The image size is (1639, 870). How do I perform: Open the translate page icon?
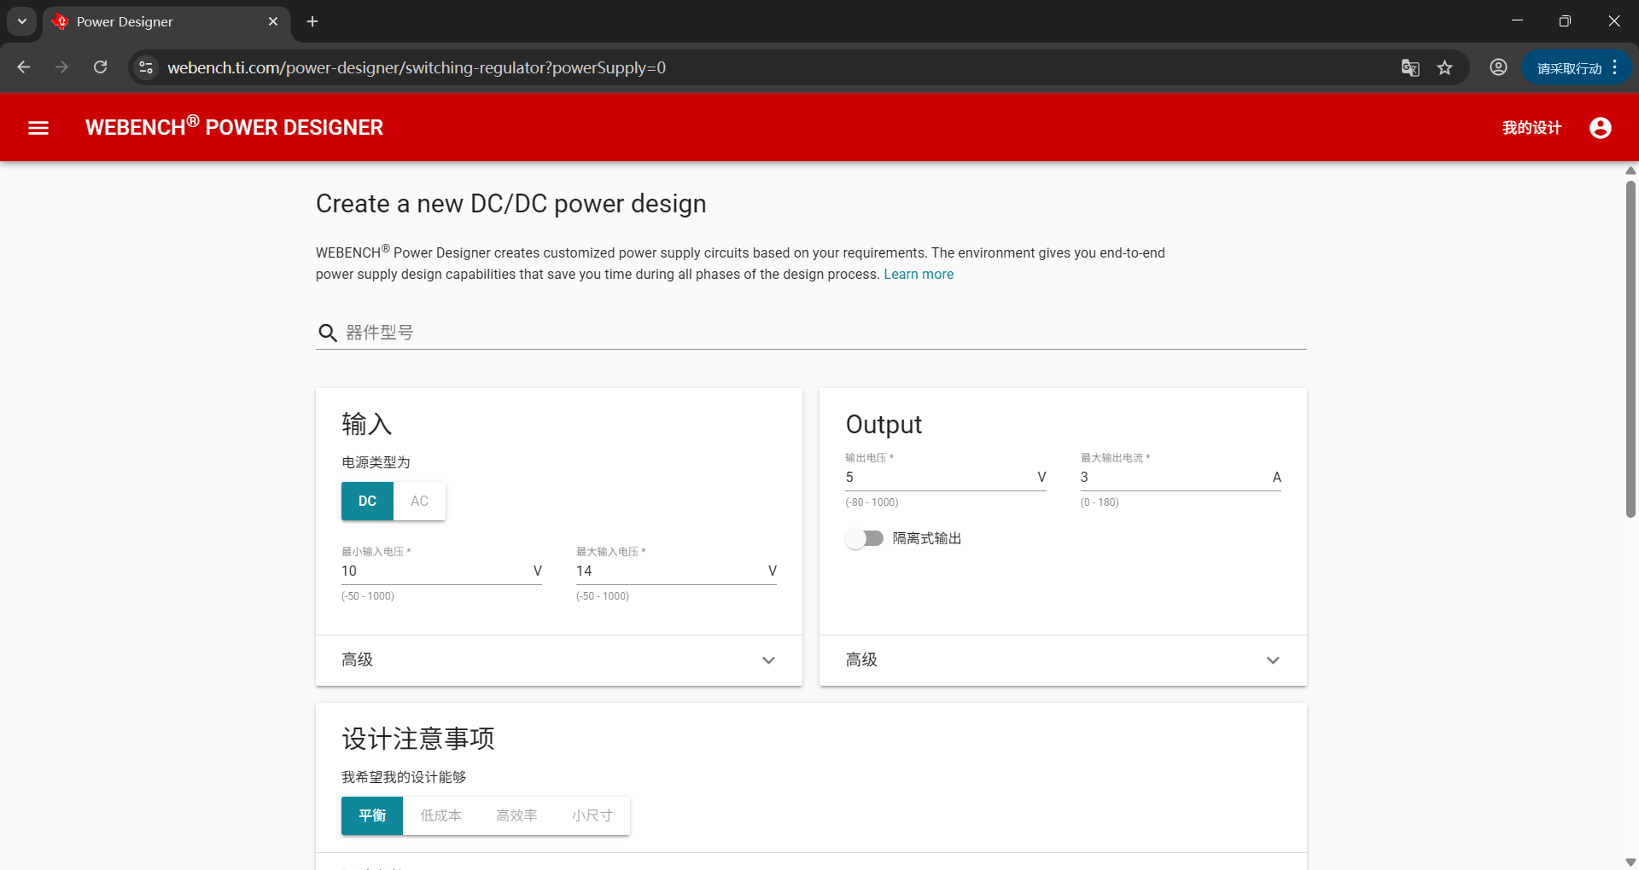(1410, 67)
